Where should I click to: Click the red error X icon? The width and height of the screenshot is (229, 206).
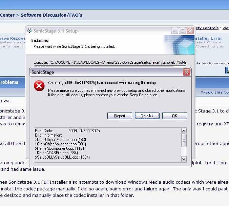[x=39, y=86]
